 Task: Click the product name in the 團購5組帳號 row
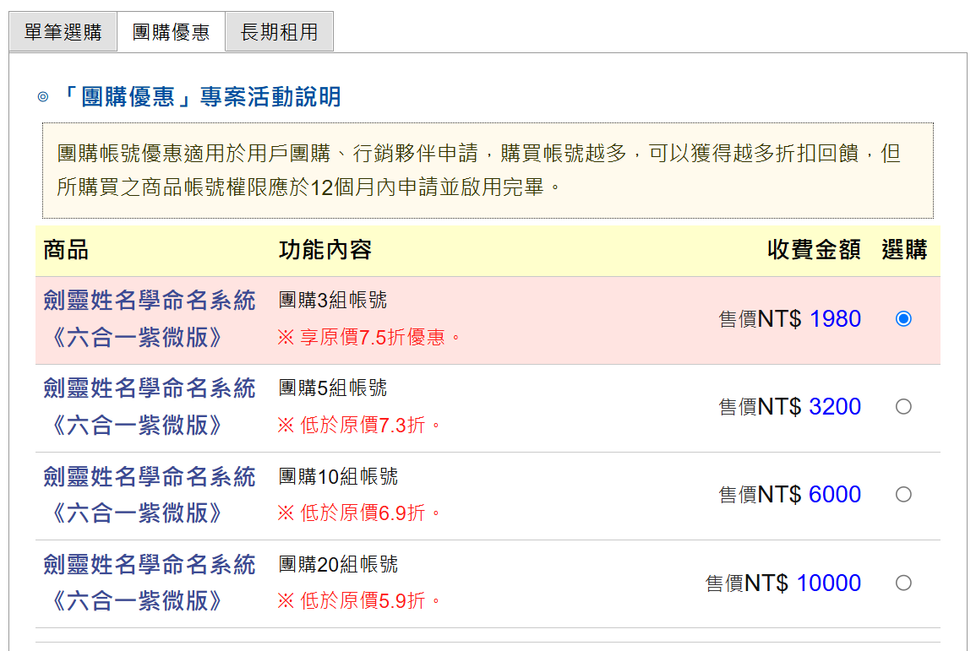point(149,406)
